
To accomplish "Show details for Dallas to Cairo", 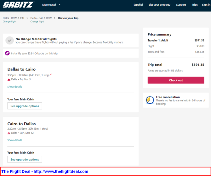I will point(15,87).
